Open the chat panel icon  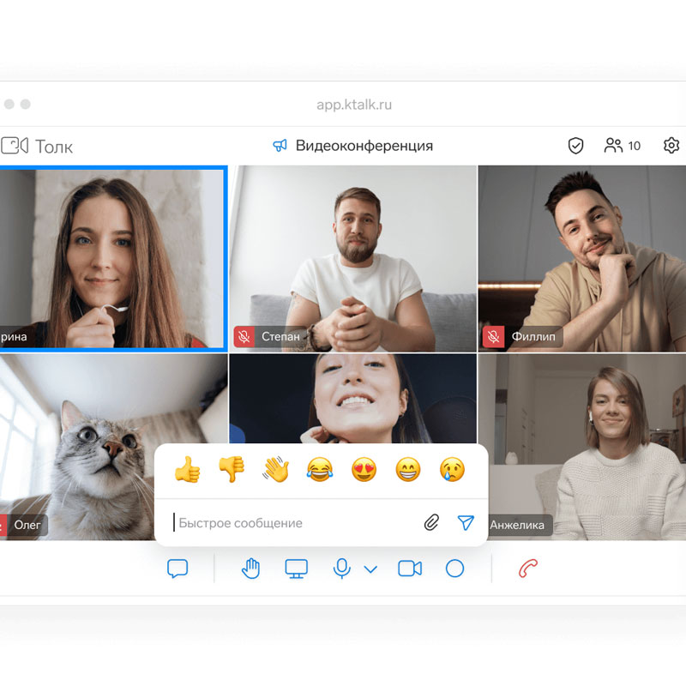178,569
